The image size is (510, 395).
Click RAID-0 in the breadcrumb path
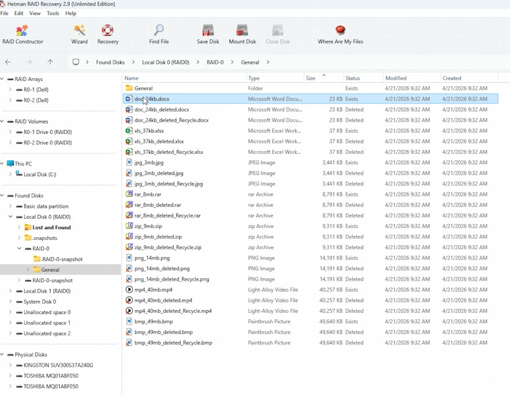coord(215,62)
